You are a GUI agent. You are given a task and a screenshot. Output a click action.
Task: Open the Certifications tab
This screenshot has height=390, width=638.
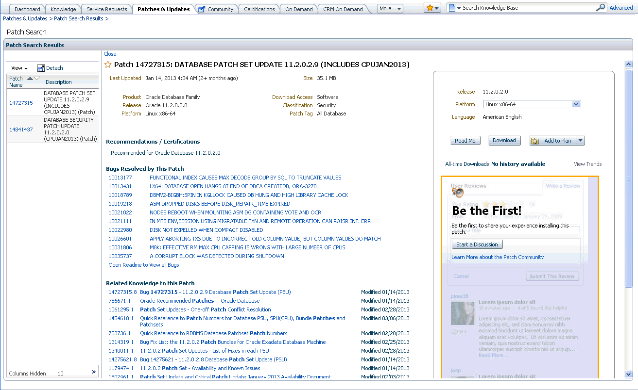coord(259,9)
